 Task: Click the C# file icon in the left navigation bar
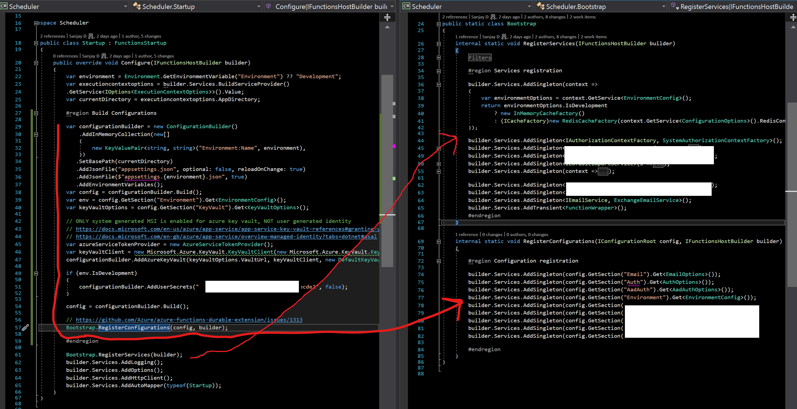tap(4, 6)
